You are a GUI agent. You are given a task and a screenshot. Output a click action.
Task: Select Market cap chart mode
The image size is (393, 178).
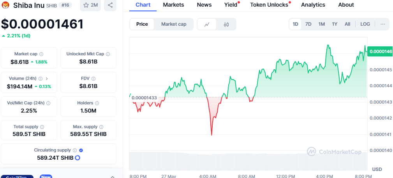pos(174,24)
